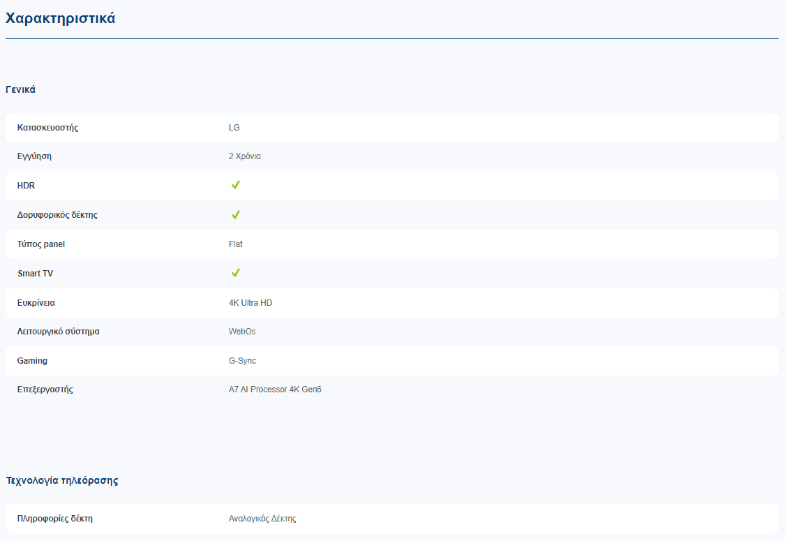Click the Δορυφορικός δέκτης label
Screen dimensions: 785x541
[57, 215]
